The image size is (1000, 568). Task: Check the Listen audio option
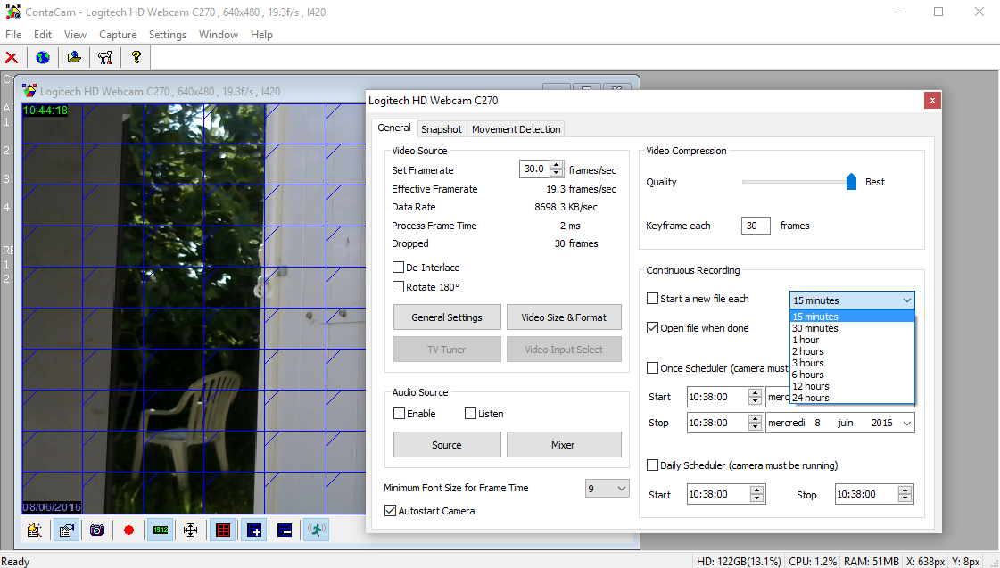coord(471,414)
